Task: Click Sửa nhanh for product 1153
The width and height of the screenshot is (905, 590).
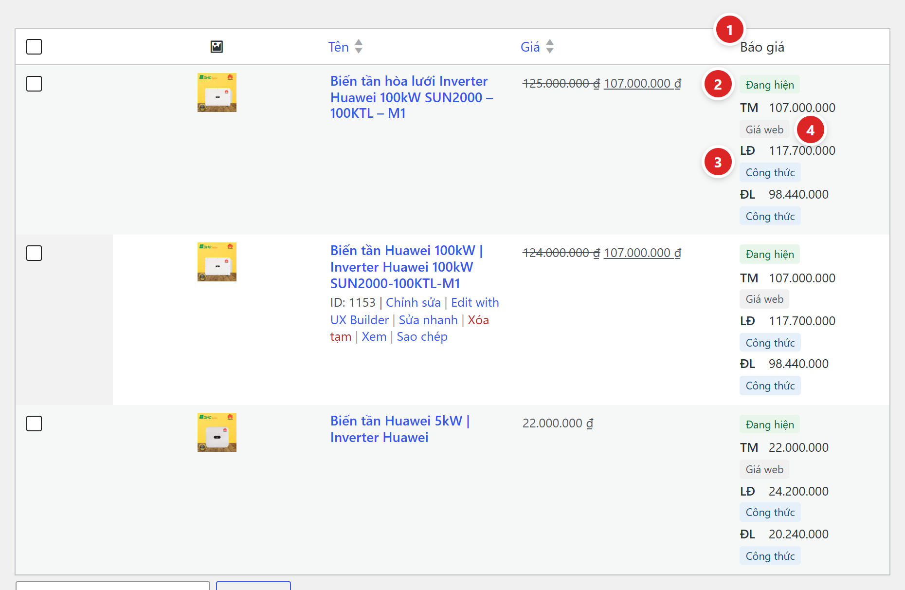Action: 428,320
